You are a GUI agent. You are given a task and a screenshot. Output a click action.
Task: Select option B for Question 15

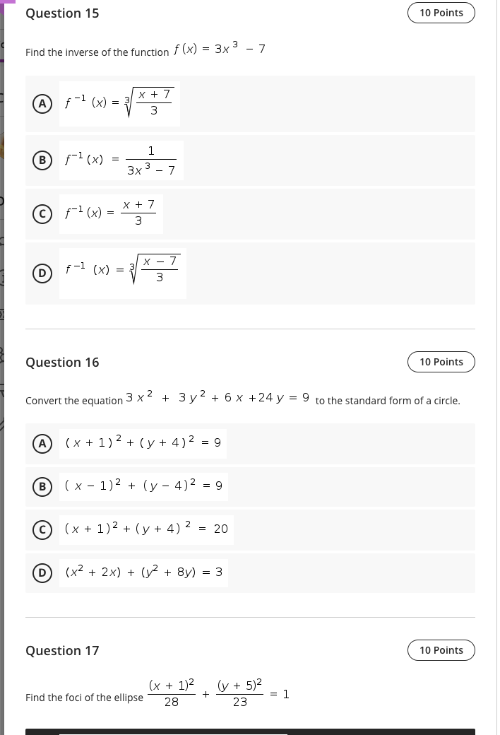42,160
